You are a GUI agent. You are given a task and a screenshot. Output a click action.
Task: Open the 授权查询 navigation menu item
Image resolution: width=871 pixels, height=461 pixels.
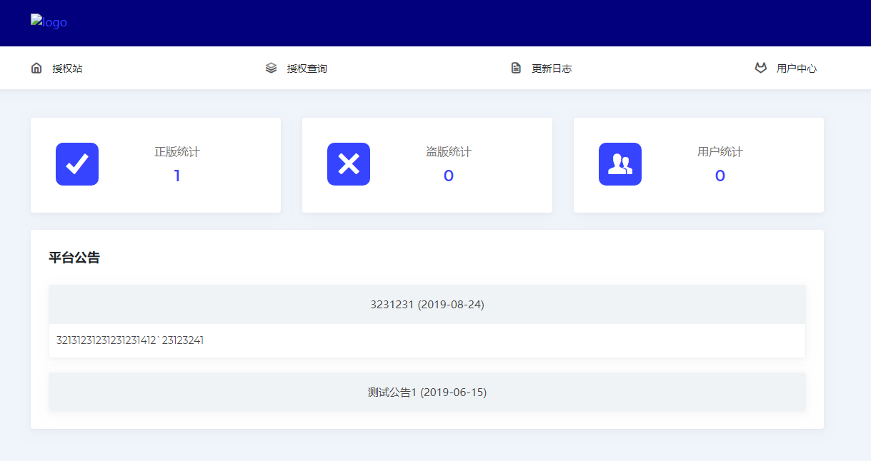(x=307, y=68)
